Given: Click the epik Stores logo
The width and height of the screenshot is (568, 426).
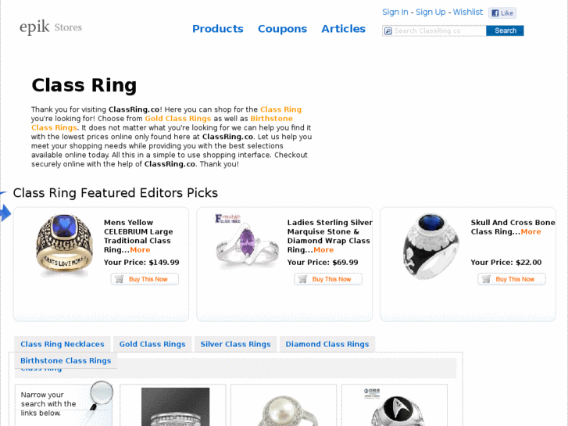Looking at the screenshot, I should tap(51, 28).
